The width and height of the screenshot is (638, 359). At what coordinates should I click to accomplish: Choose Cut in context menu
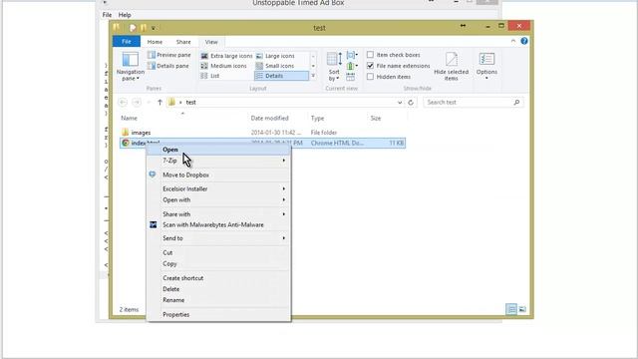219,252
